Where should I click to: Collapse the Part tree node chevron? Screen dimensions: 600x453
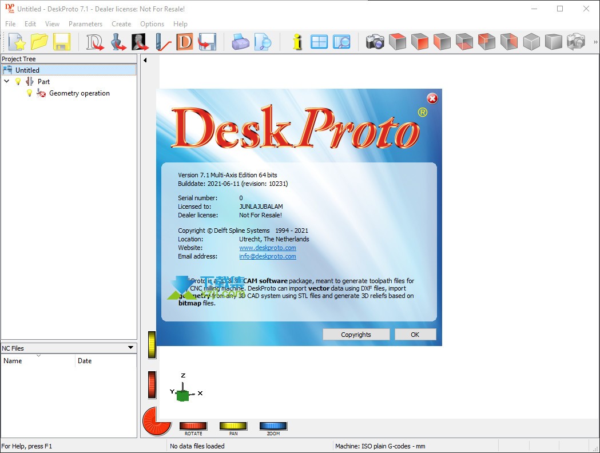tap(6, 81)
